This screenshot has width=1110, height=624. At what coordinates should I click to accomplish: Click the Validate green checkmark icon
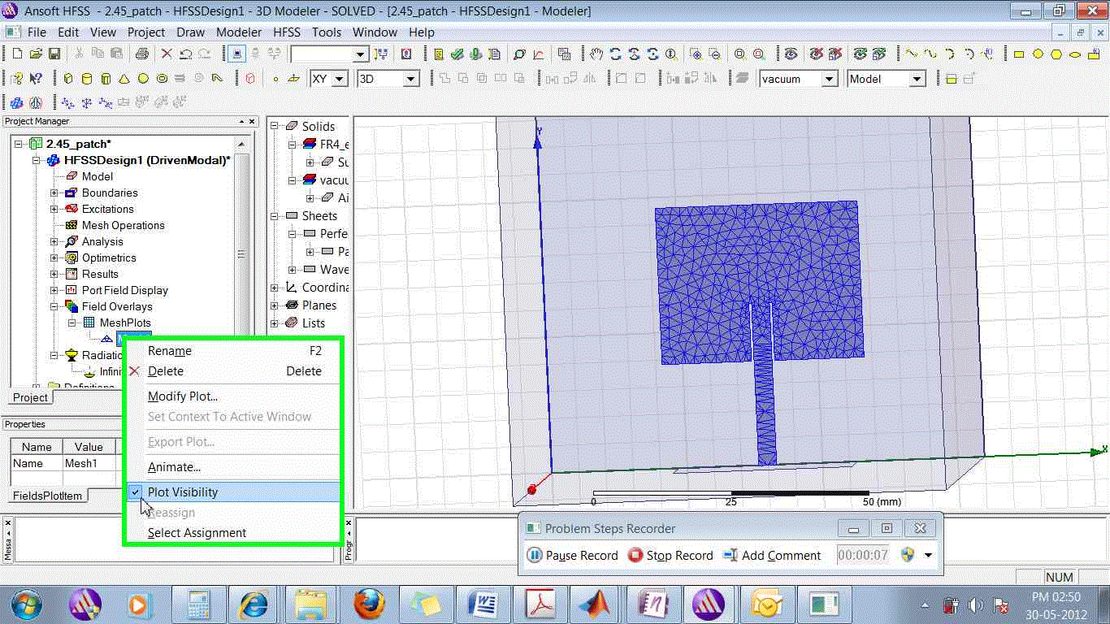457,54
